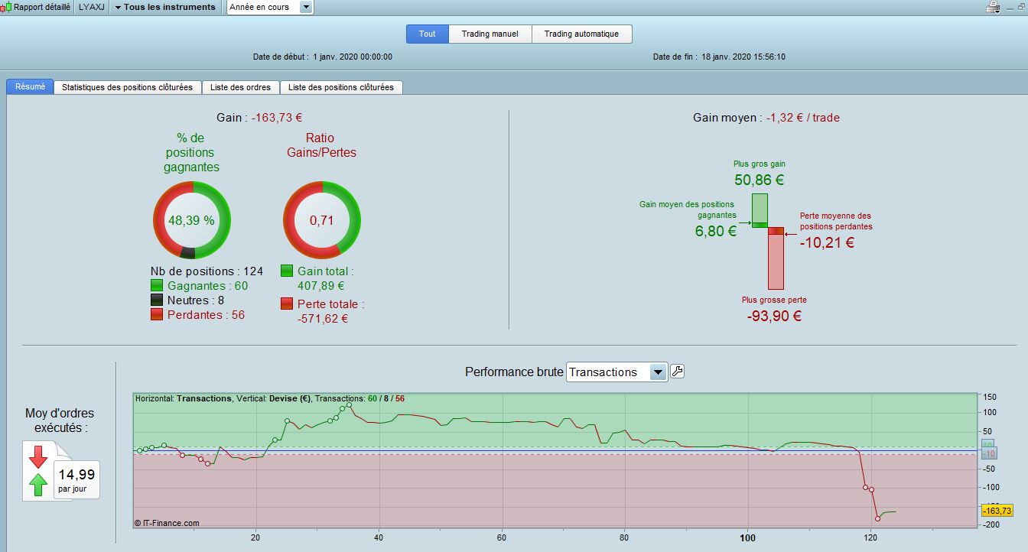Switch to the Liste des ordres tab

(241, 87)
